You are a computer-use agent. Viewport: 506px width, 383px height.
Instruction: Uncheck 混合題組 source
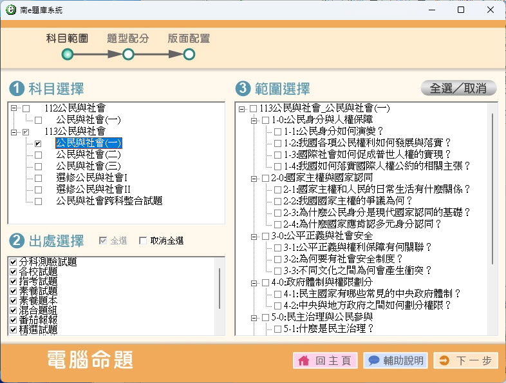(x=14, y=310)
